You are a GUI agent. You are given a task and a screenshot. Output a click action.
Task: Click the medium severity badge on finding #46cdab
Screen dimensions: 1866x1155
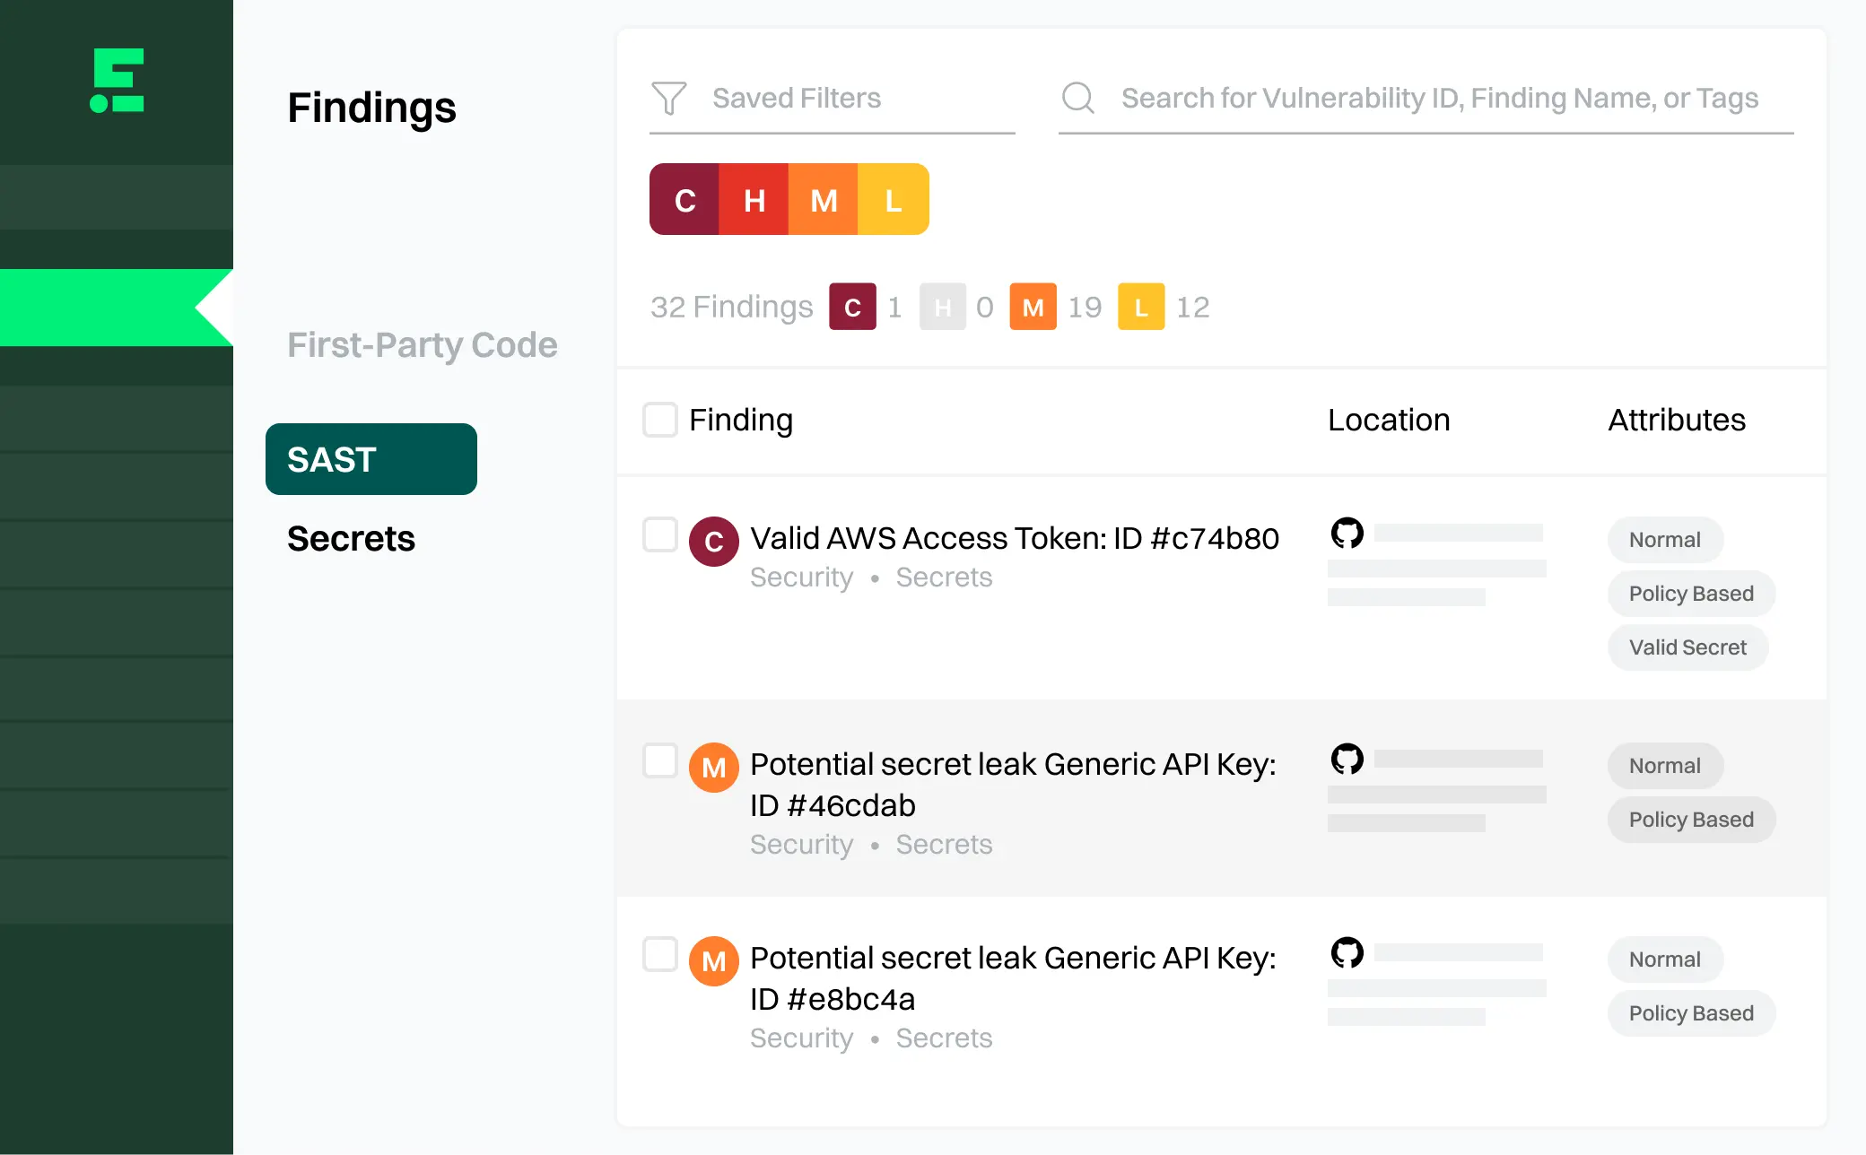[x=713, y=767]
